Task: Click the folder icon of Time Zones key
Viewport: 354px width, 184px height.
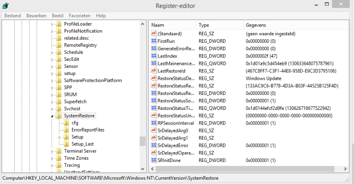Action: [x=59, y=158]
